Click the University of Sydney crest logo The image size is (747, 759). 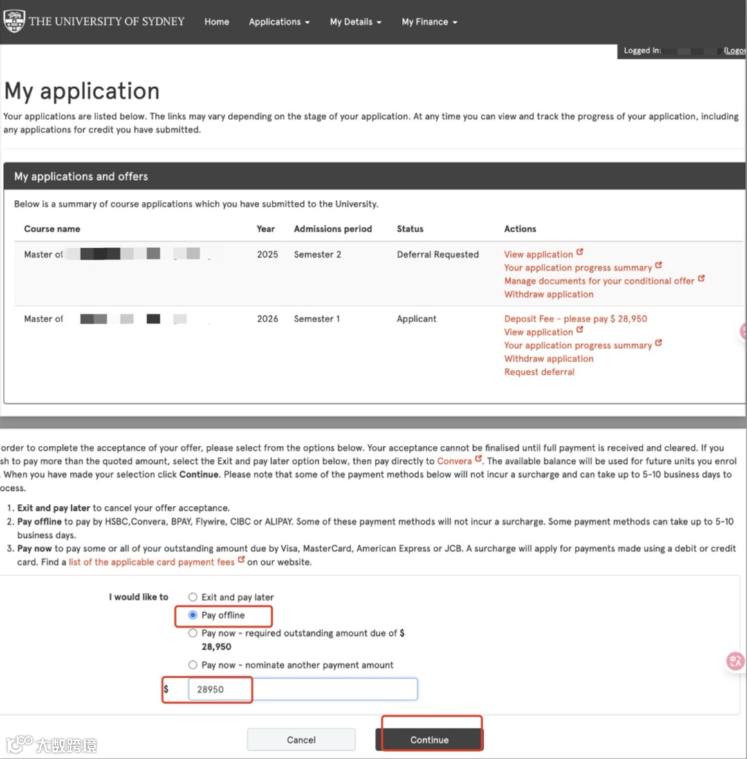tap(14, 21)
